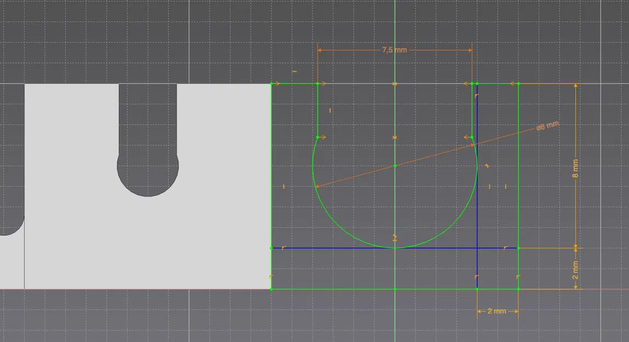629x342 pixels.
Task: Select the left vertical green edge of the sketch
Action: pyautogui.click(x=271, y=186)
